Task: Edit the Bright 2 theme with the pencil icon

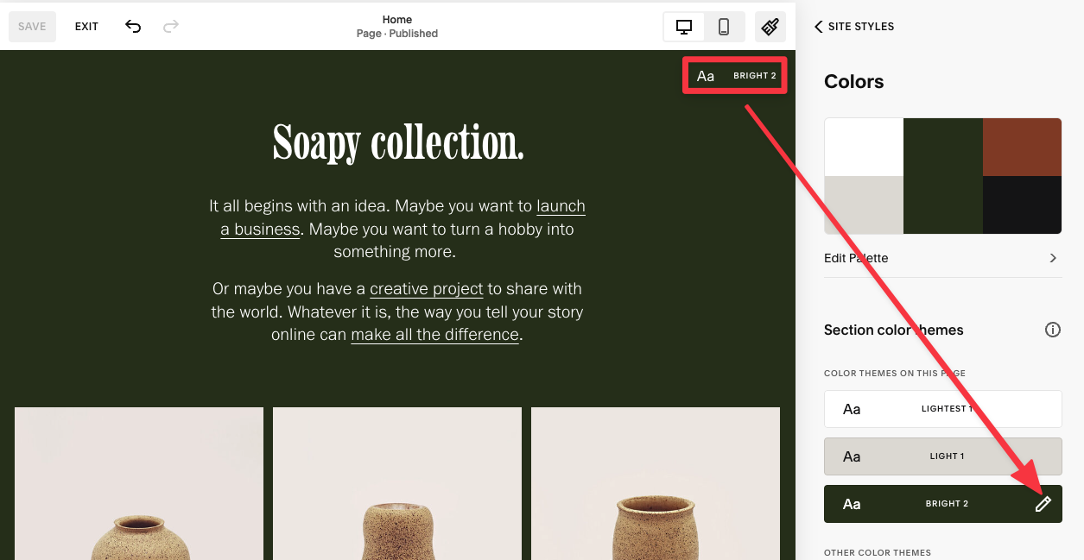Action: coord(1044,503)
